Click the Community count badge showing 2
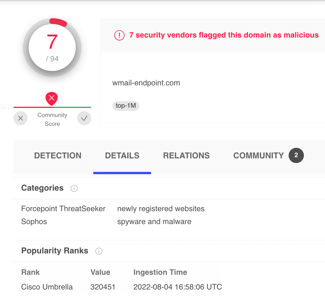 tap(296, 155)
